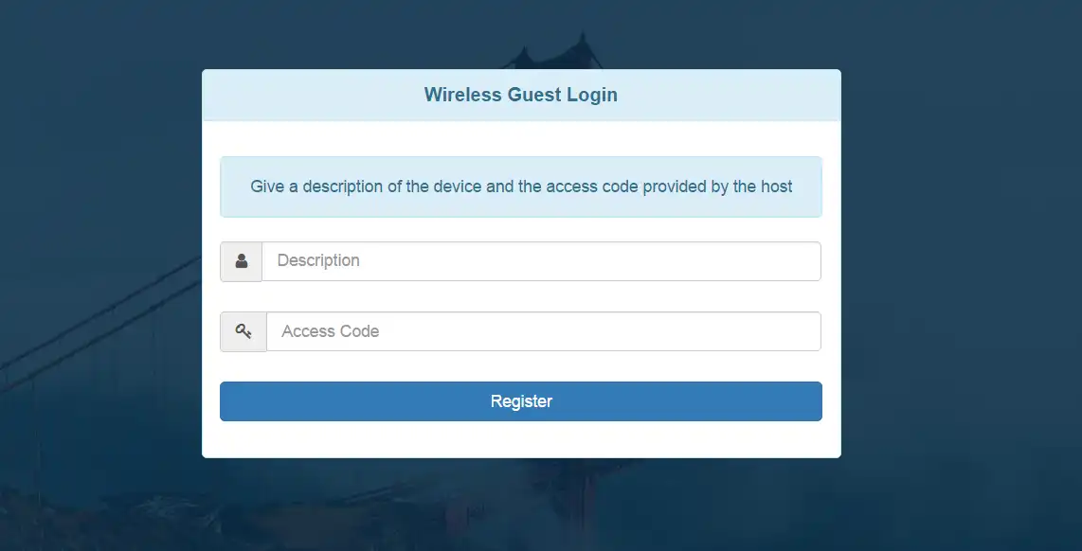Click the key icon beside Access Code

point(243,331)
